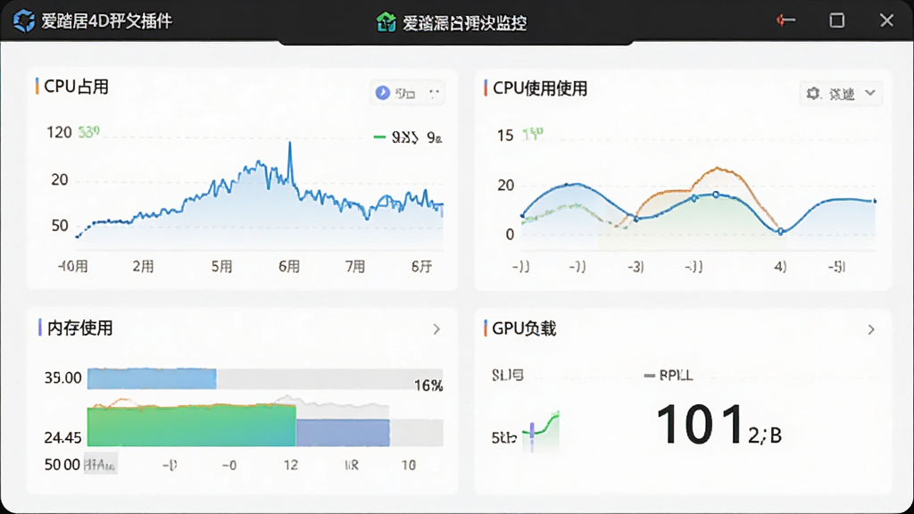This screenshot has height=514, width=914.
Task: Click the gear icon in CPU使用使用 panel
Action: [813, 93]
